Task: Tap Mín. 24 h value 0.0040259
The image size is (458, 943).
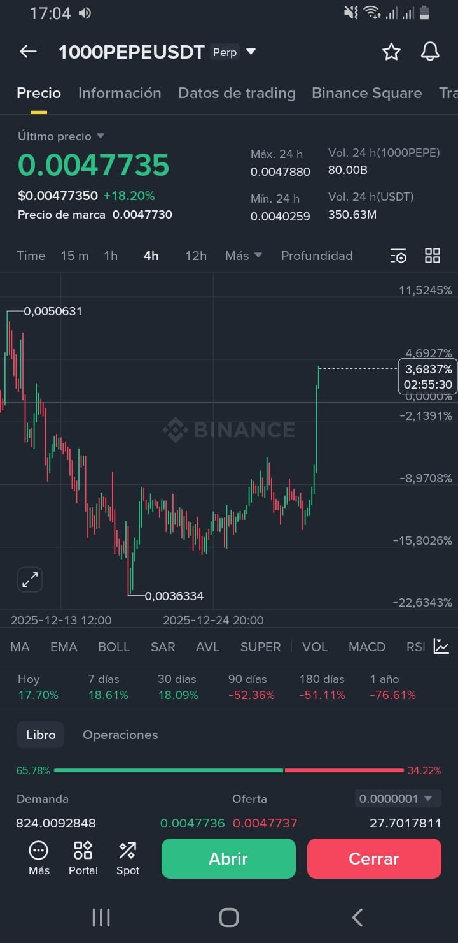Action: (281, 217)
